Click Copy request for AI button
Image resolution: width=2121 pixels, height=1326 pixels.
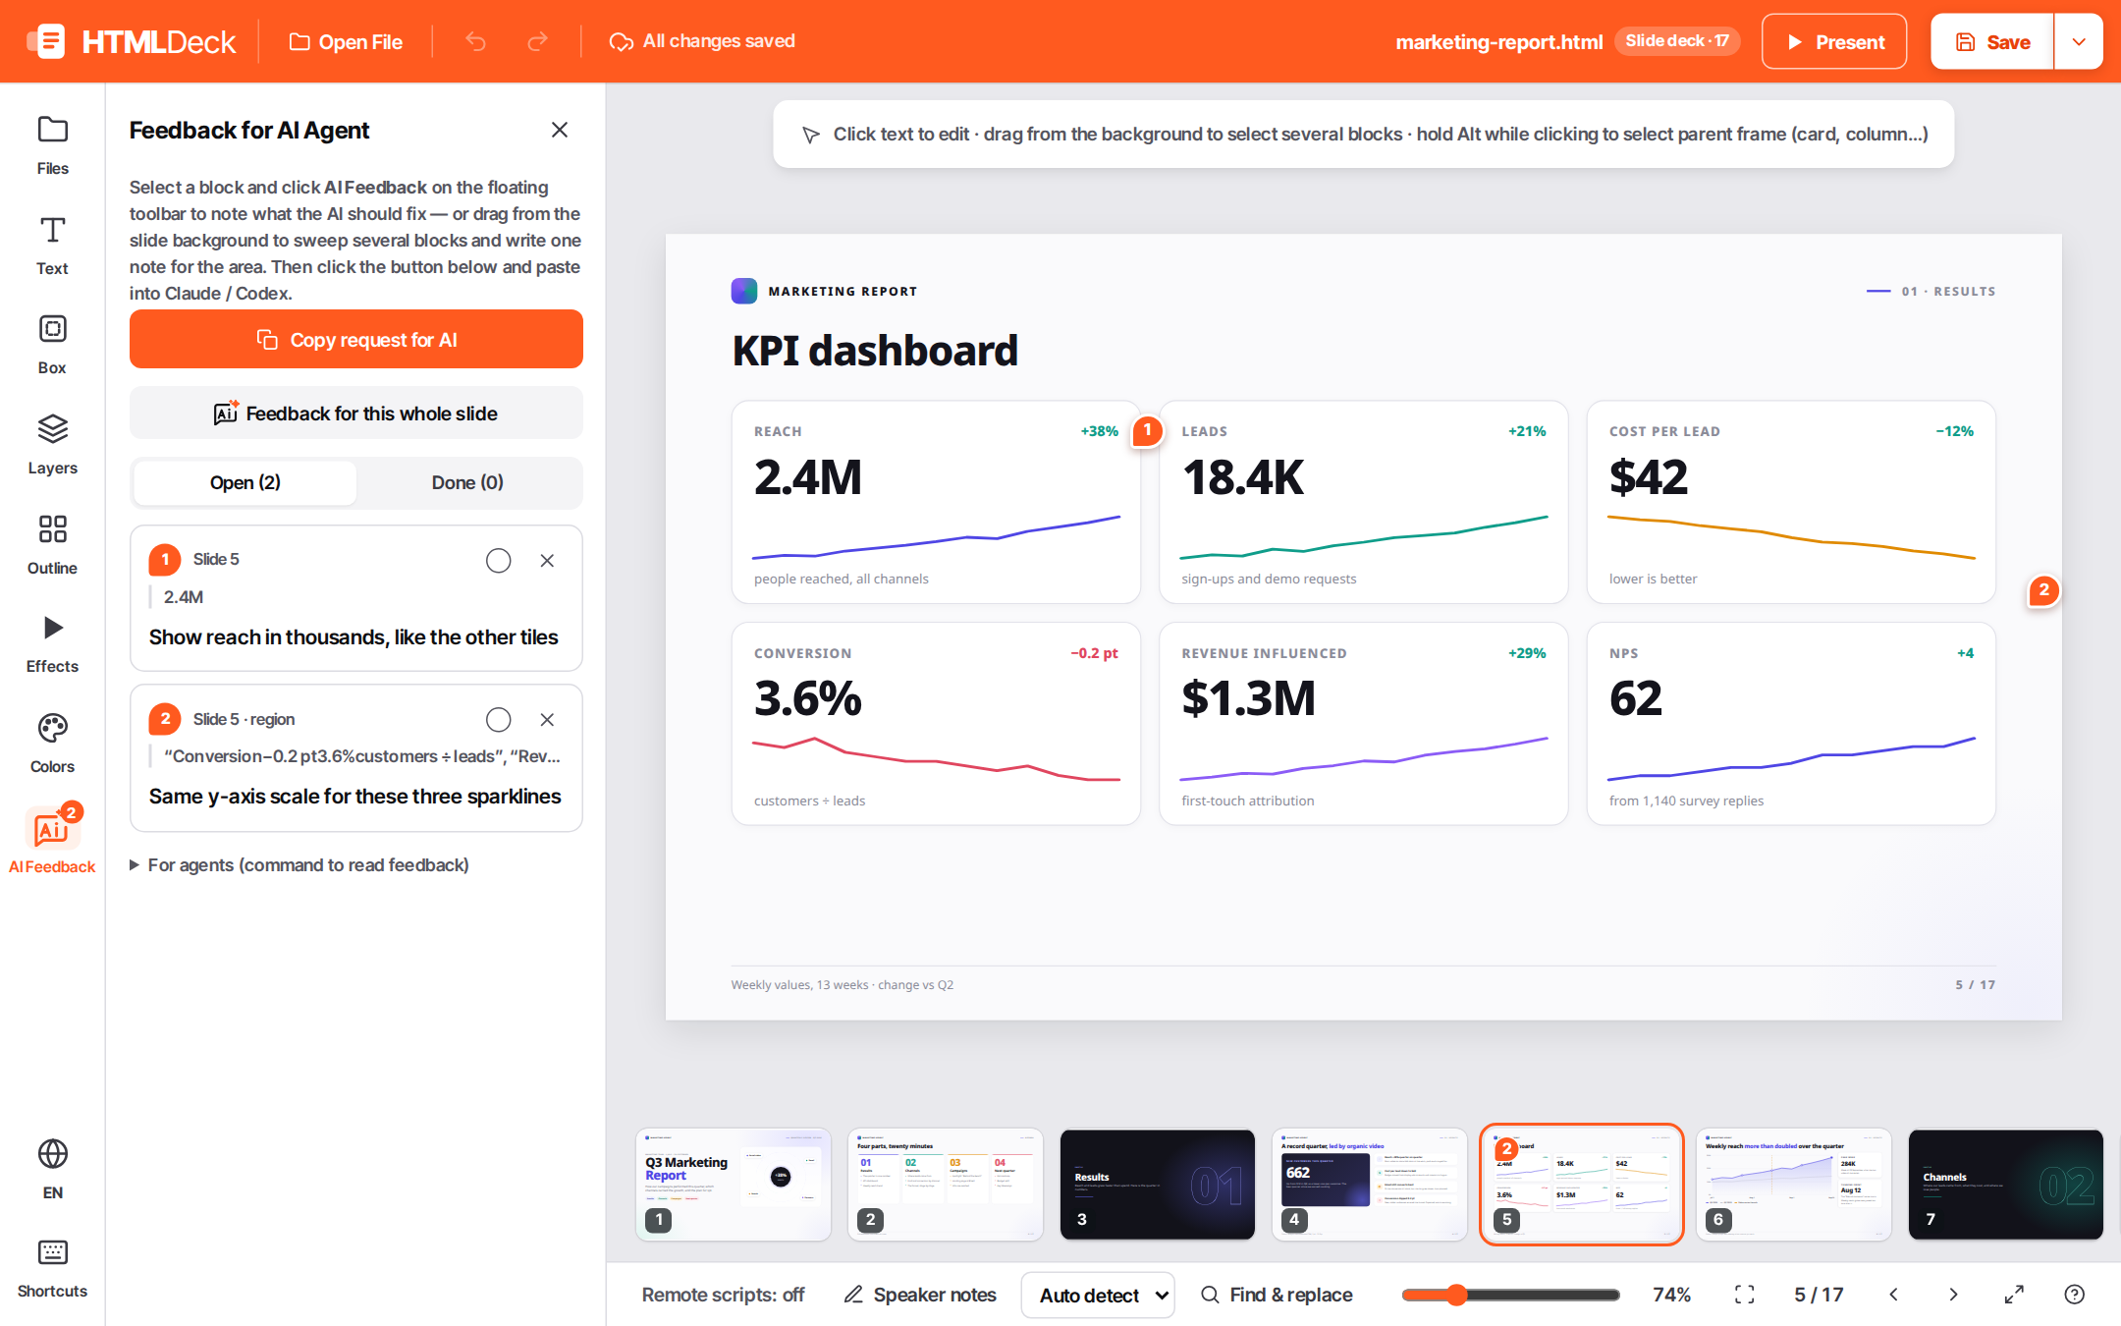pyautogui.click(x=356, y=339)
